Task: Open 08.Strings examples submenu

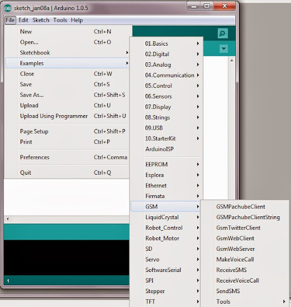Action: pyautogui.click(x=166, y=117)
